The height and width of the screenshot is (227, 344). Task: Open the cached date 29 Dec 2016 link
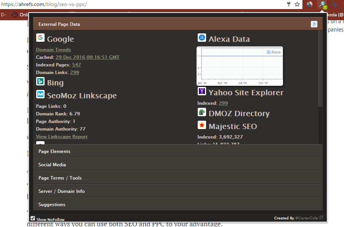(x=88, y=57)
